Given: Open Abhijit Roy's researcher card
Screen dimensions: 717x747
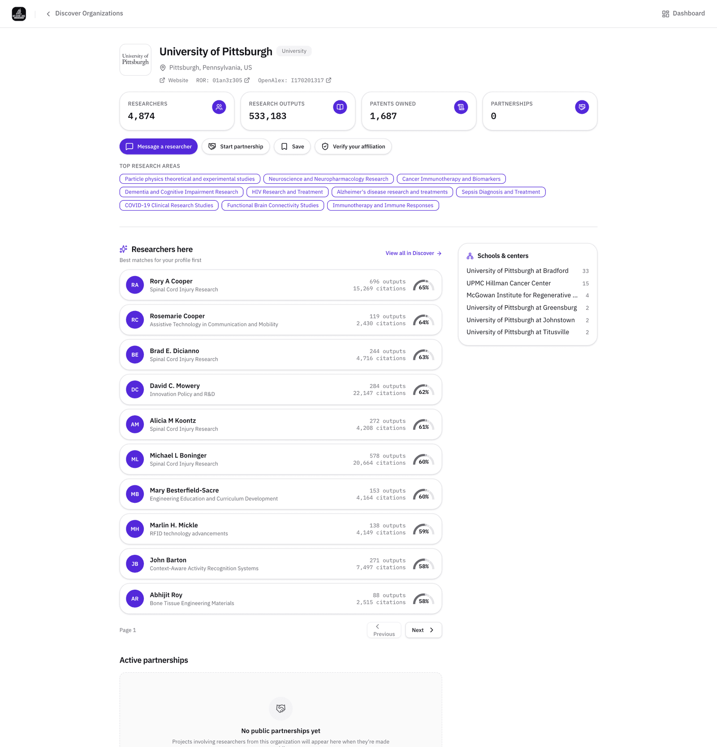Looking at the screenshot, I should [x=281, y=599].
